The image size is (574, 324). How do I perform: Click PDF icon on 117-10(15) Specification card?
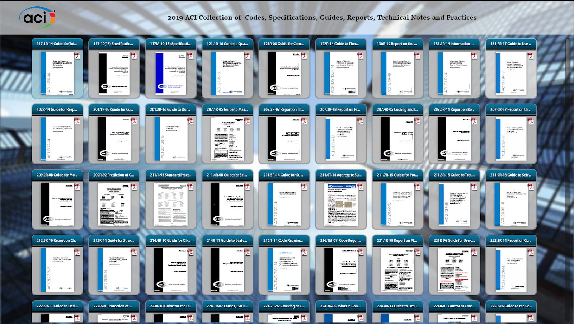134,56
